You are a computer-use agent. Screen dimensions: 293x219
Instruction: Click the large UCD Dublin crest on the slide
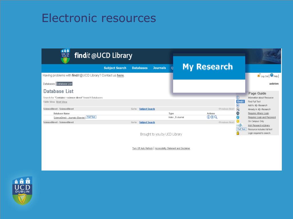pyautogui.click(x=22, y=191)
